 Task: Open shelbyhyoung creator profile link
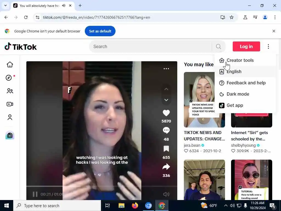[x=243, y=145]
